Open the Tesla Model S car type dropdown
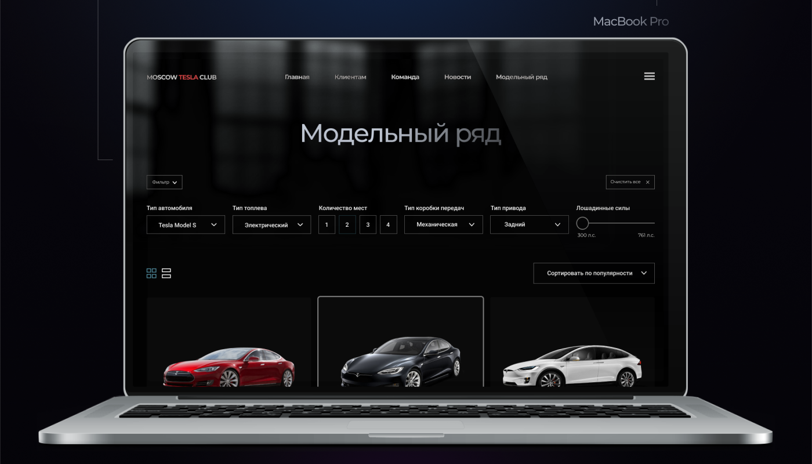 186,224
